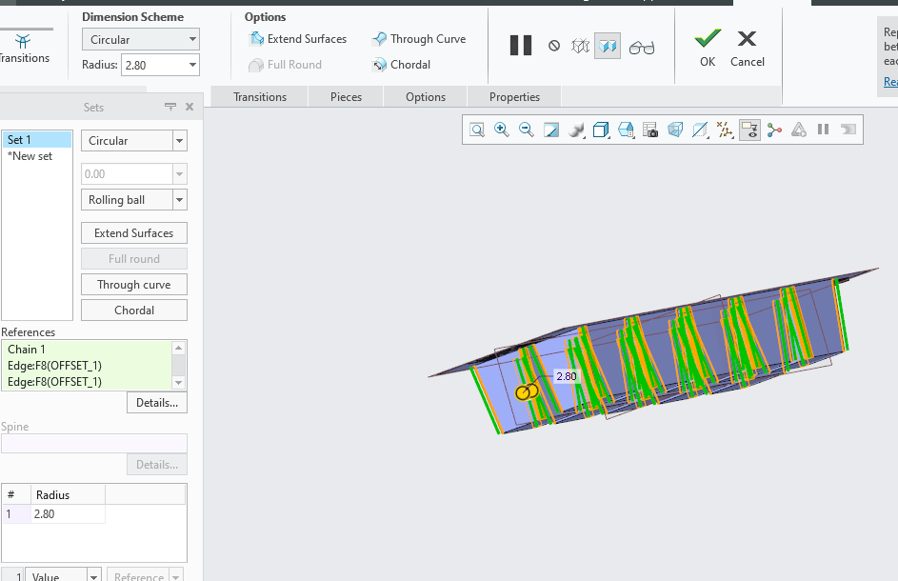The width and height of the screenshot is (898, 581).
Task: Click the Refit view icon
Action: [x=476, y=130]
